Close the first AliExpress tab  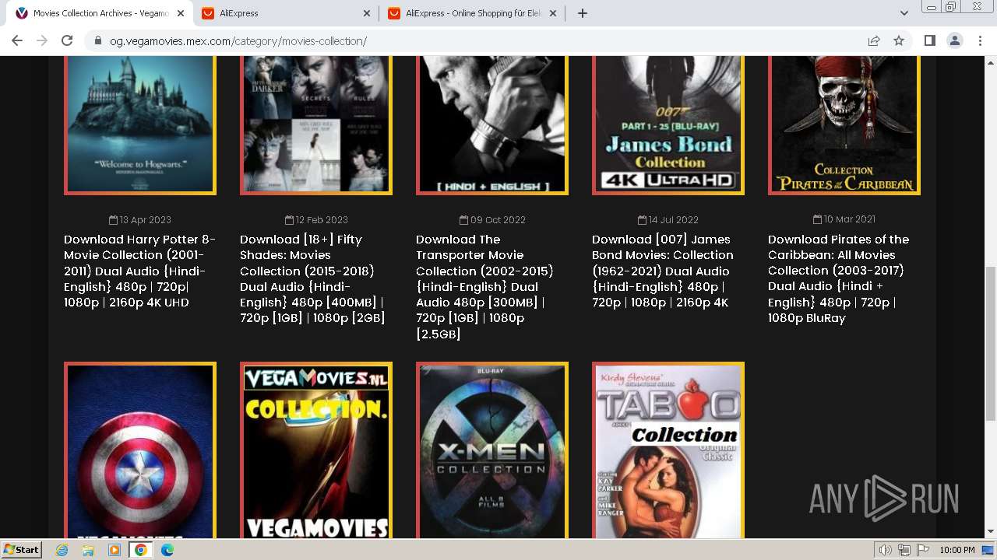(368, 13)
